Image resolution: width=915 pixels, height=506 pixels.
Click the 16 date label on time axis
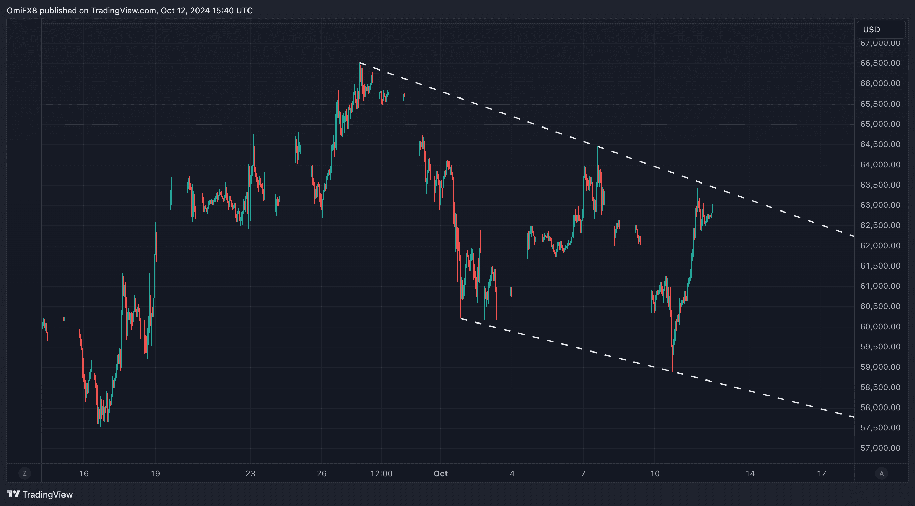(x=84, y=473)
